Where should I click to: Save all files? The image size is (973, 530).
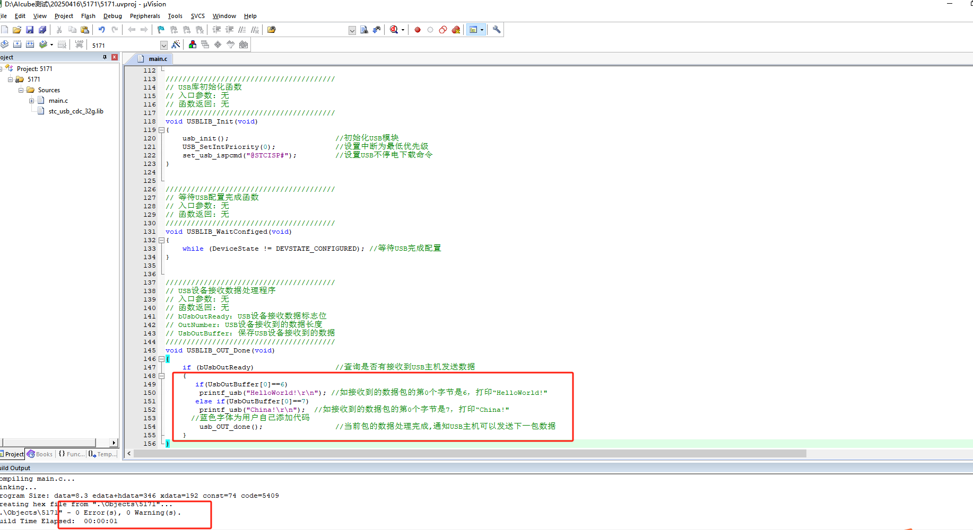pos(42,30)
